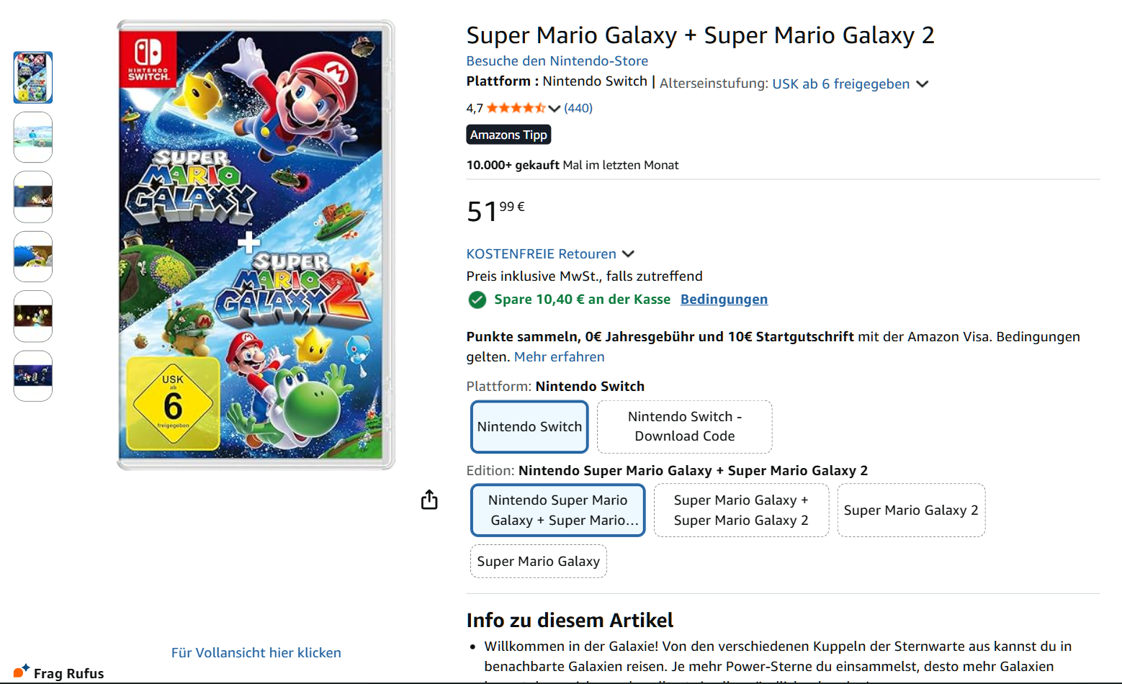The height and width of the screenshot is (684, 1122).
Task: Select the first product thumbnail
Action: point(33,77)
